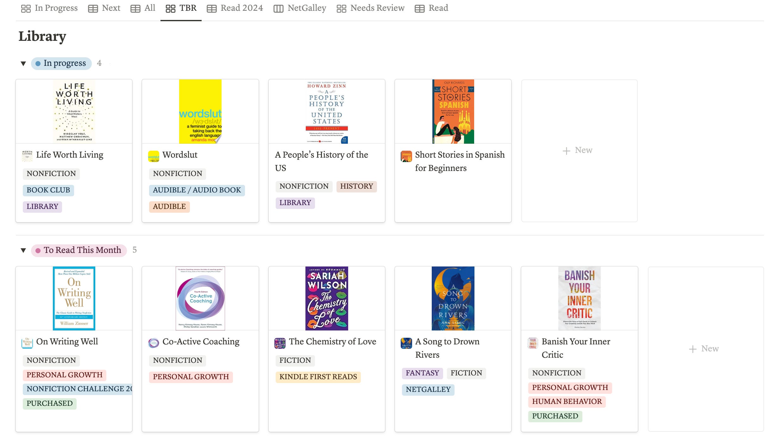Click the NETGALLEY tag
The width and height of the screenshot is (778, 440).
[x=428, y=390]
